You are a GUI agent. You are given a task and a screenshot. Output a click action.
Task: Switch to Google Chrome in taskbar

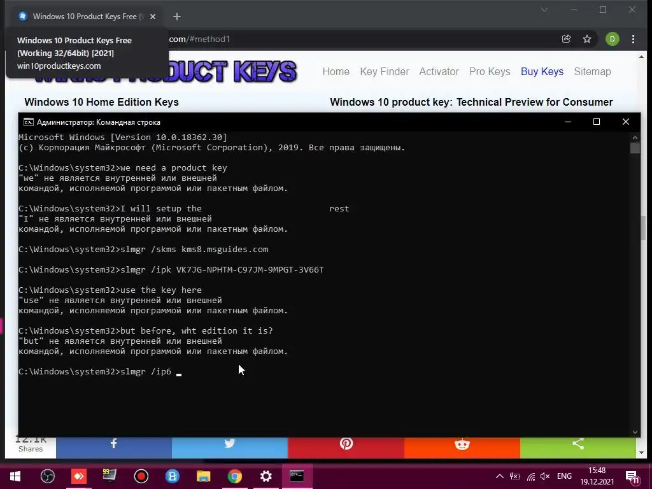pos(234,476)
